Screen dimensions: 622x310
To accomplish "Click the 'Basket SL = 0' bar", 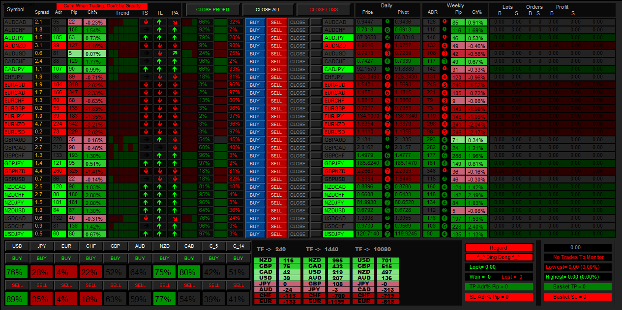I will [578, 297].
